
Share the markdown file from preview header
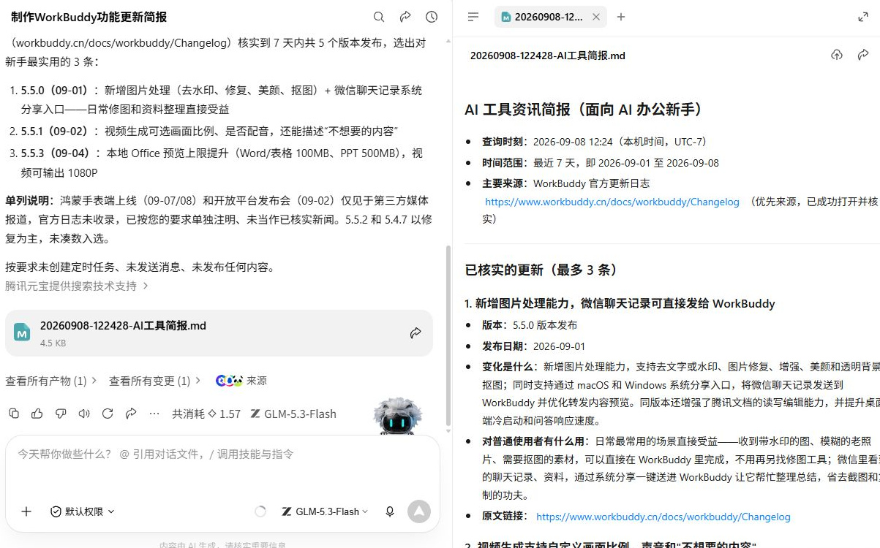(x=863, y=55)
